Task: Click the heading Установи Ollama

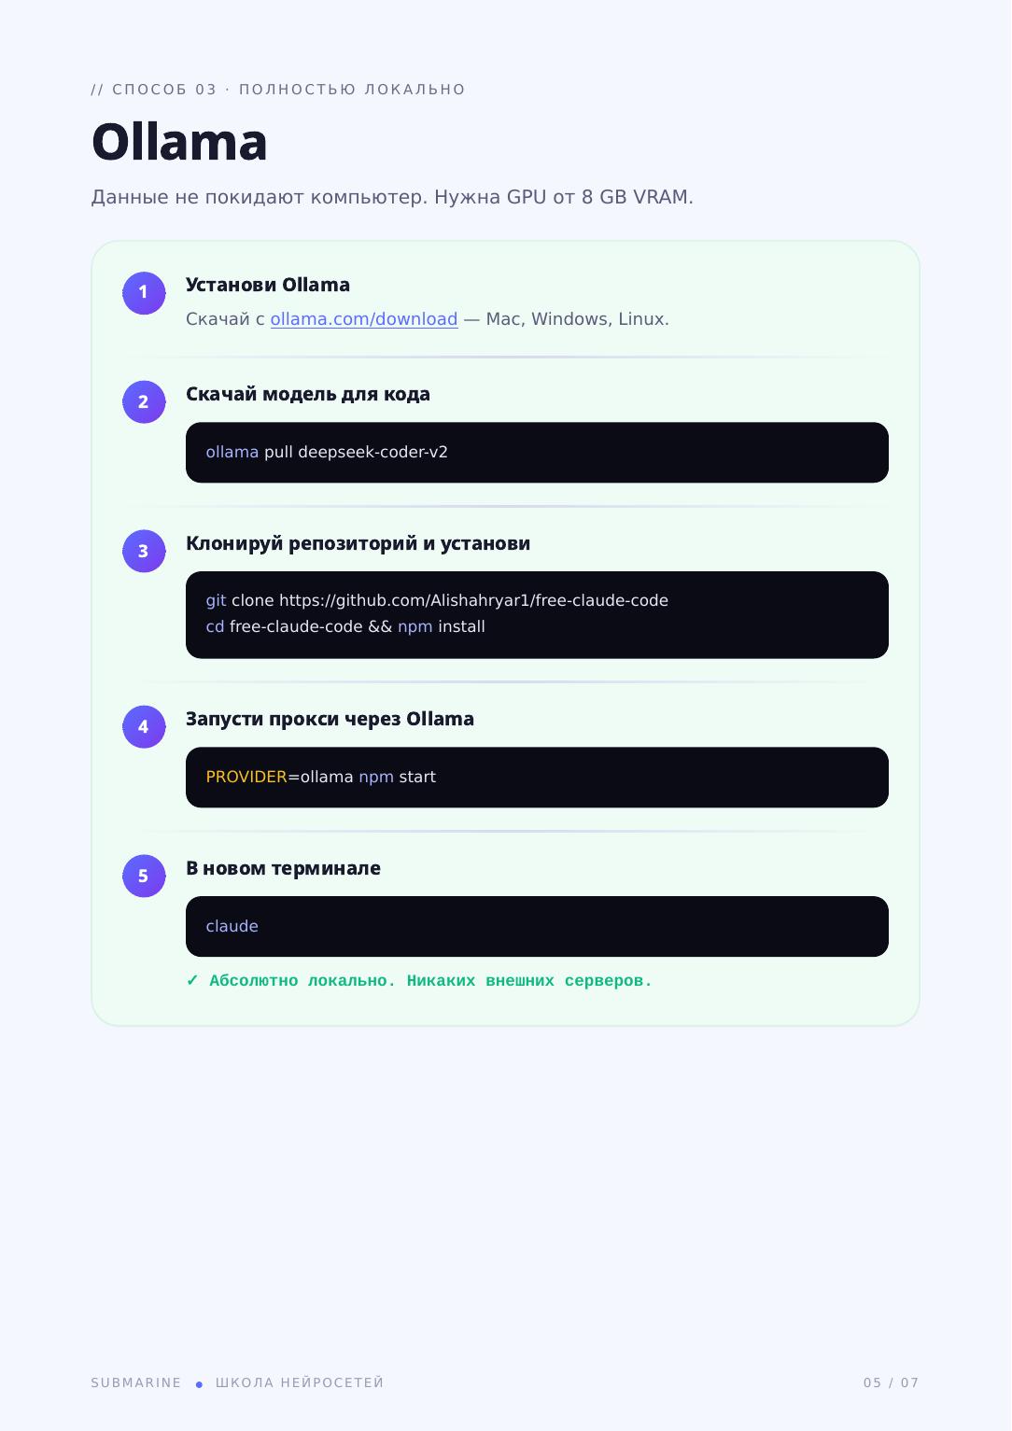Action: point(268,285)
